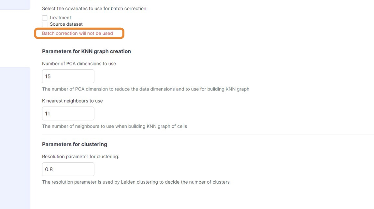Click the PCA dimension help description text
The height and width of the screenshot is (209, 374).
(x=146, y=89)
